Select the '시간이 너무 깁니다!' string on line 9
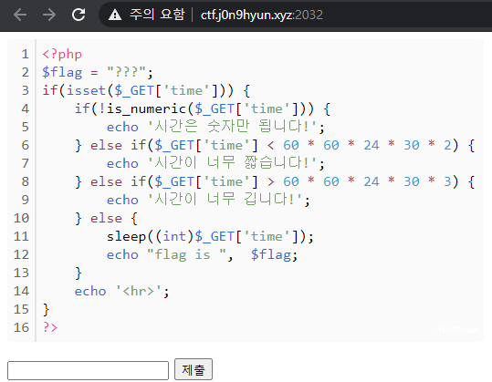492x382 pixels. 225,200
